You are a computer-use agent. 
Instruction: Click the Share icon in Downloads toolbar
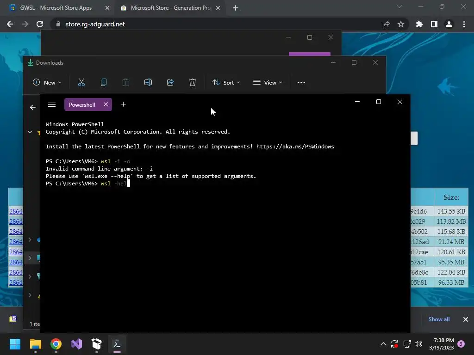click(x=170, y=82)
